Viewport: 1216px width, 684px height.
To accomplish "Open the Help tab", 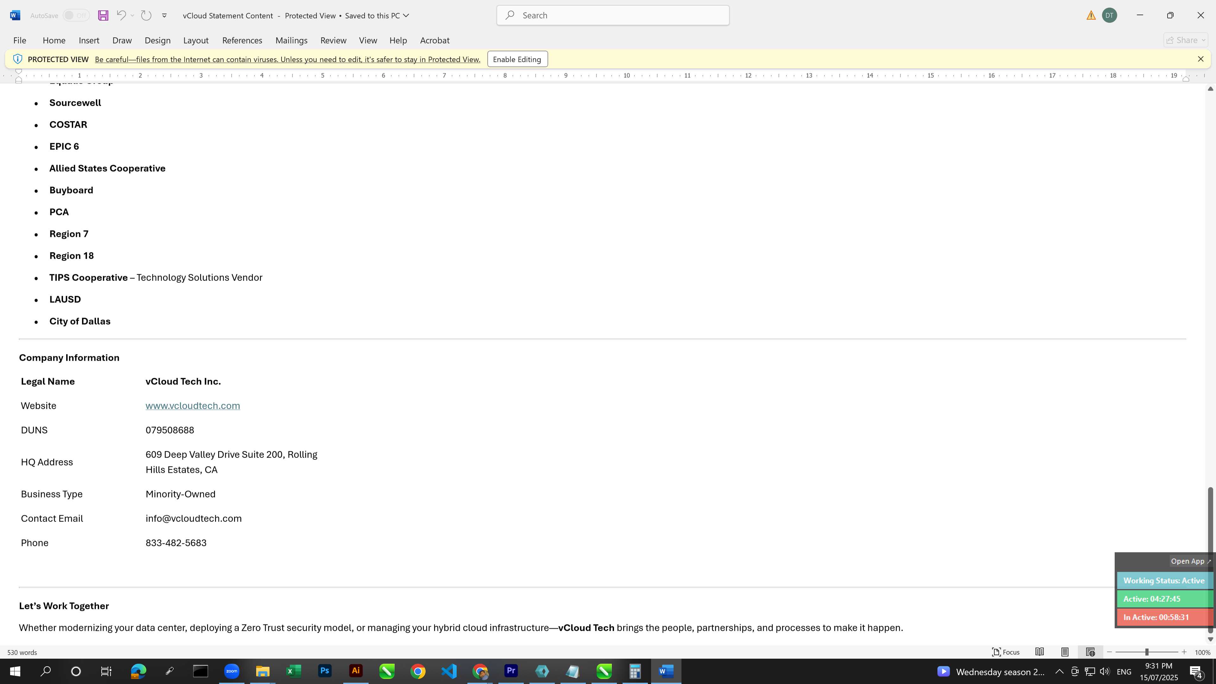I will [x=398, y=41].
